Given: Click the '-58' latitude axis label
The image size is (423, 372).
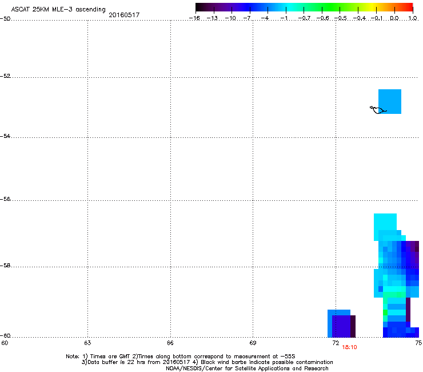Looking at the screenshot, I should [x=5, y=266].
